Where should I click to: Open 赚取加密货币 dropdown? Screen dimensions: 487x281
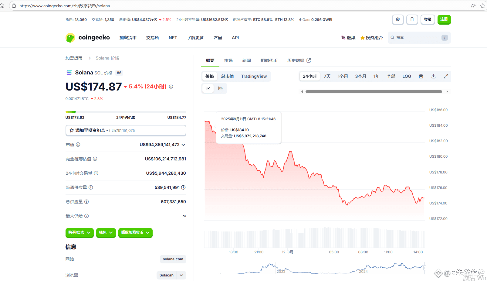tap(135, 232)
